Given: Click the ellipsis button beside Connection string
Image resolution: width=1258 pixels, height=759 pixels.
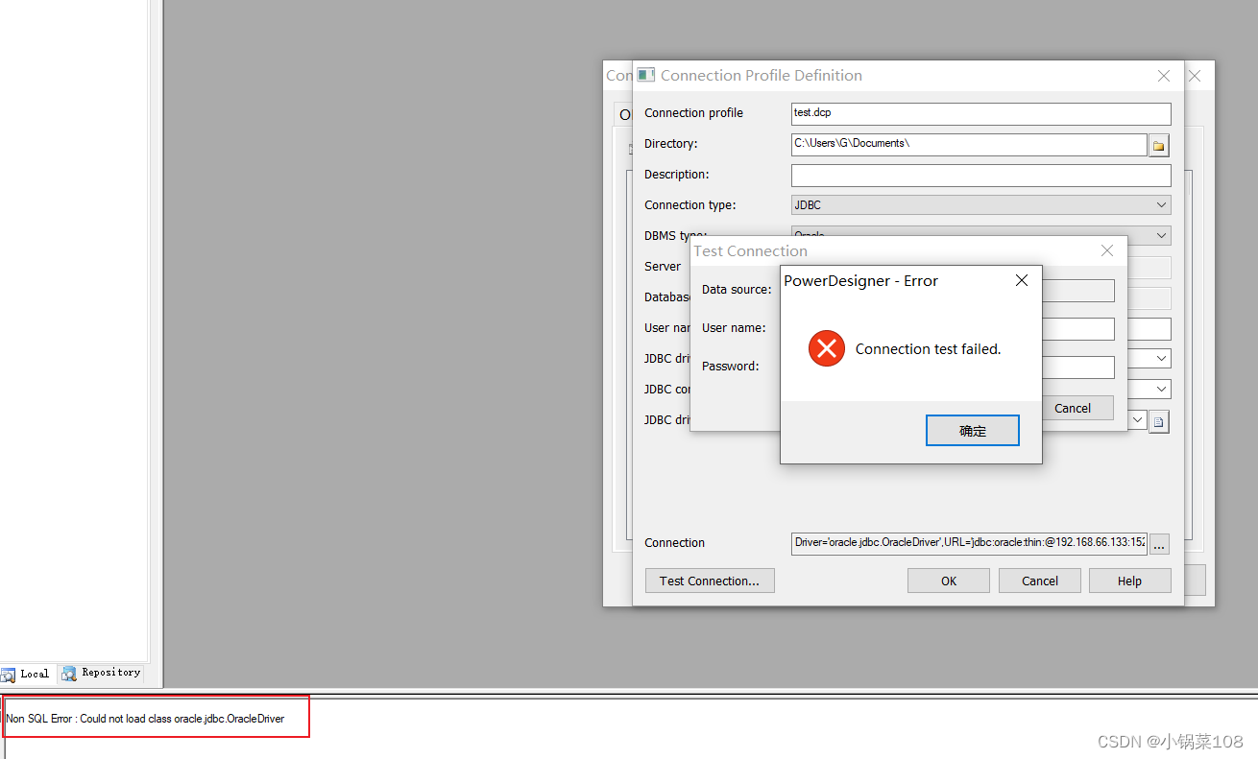Looking at the screenshot, I should (1159, 543).
